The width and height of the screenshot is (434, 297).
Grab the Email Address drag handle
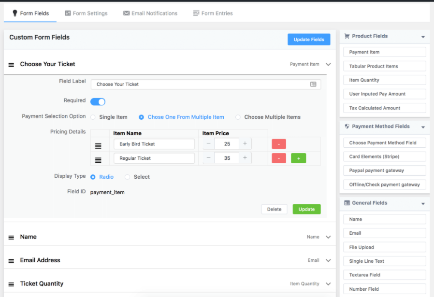[11, 261]
